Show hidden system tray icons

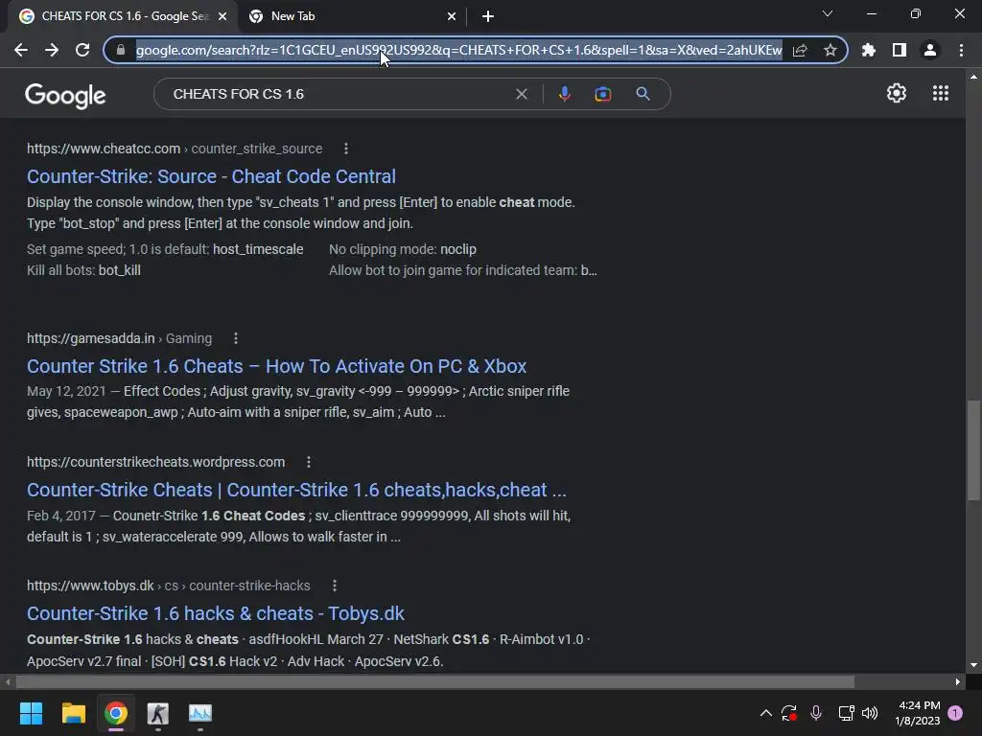766,713
